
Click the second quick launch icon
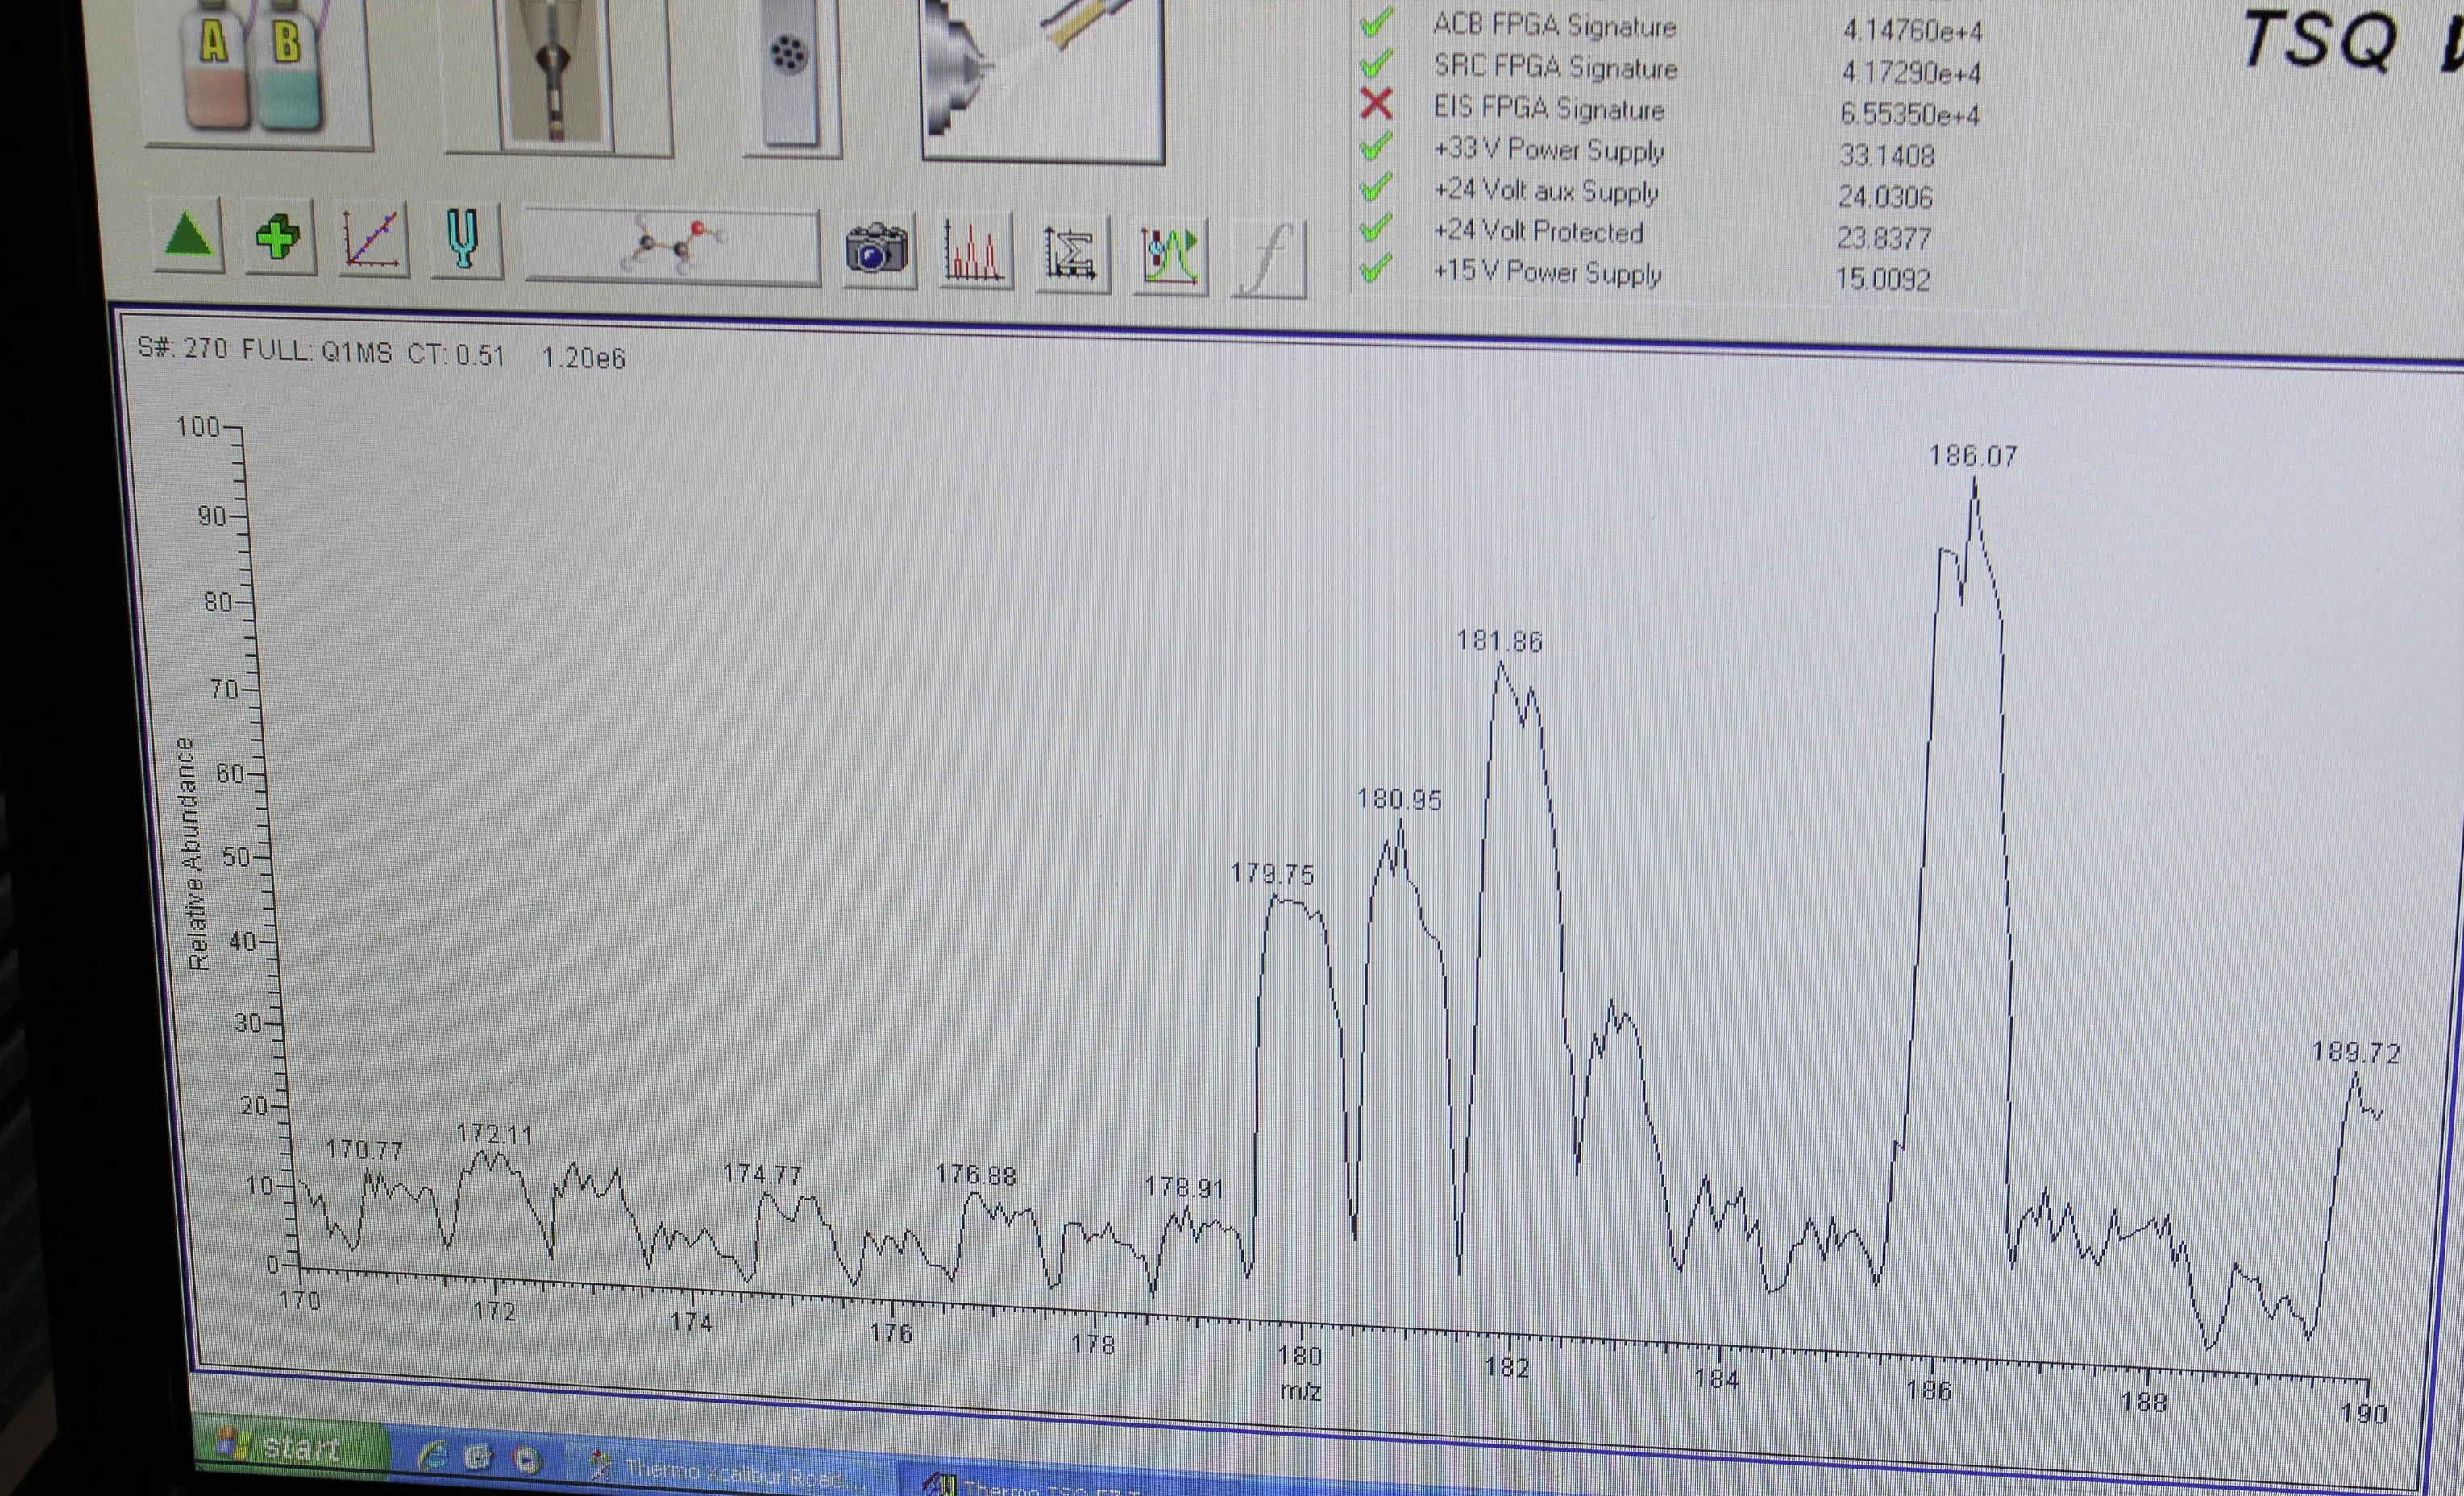(479, 1459)
